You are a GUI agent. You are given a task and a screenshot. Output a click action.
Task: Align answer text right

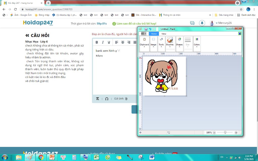pos(129,42)
